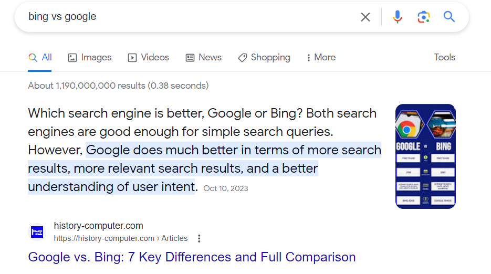
Task: Open the Tools options
Action: 444,57
